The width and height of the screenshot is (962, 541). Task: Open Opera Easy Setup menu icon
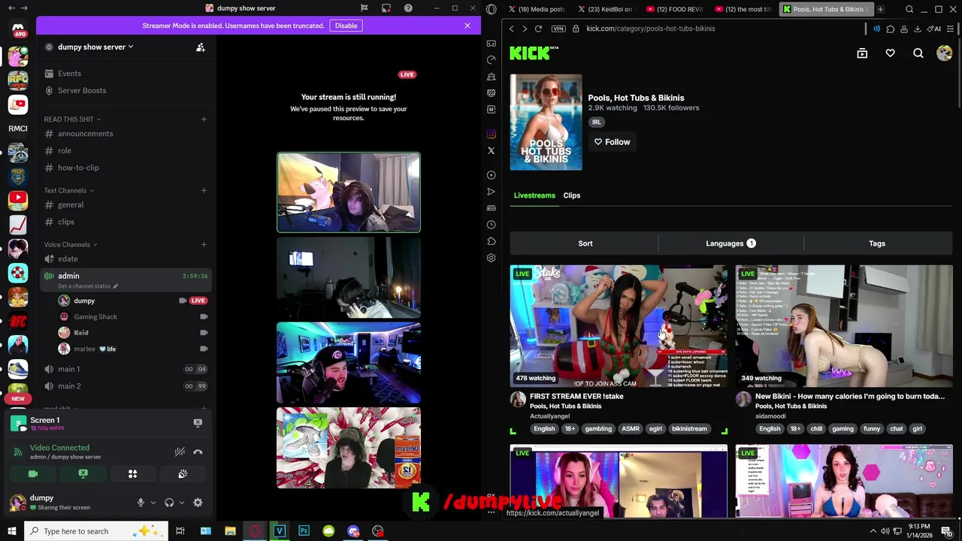(x=951, y=29)
